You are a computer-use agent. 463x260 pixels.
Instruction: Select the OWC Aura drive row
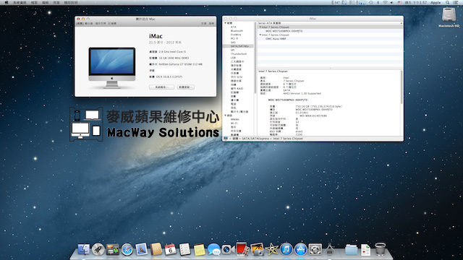tap(330, 38)
